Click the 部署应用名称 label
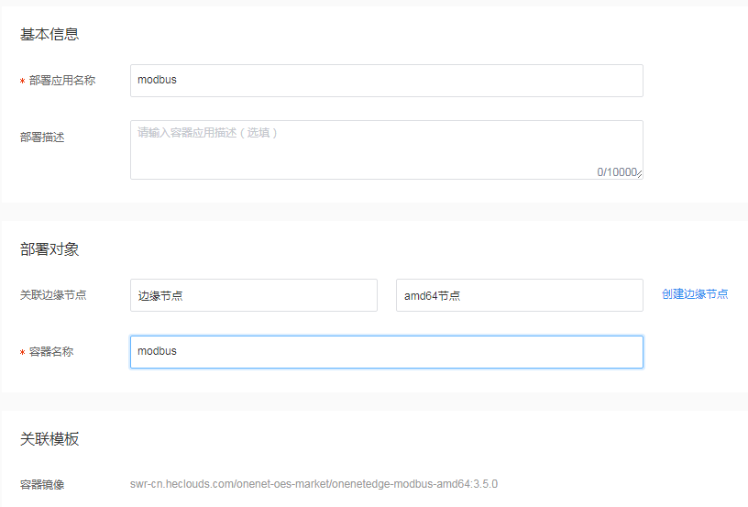Viewport: 748px width, 507px height. point(62,81)
